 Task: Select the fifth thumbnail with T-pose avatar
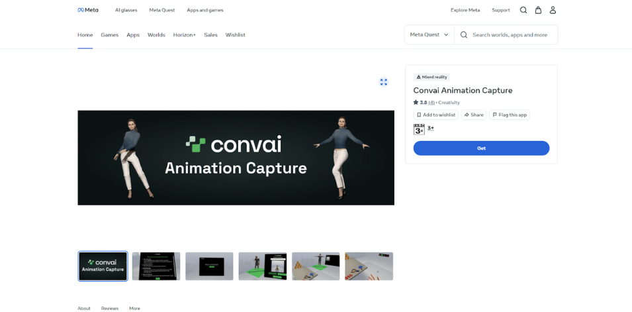click(x=316, y=266)
